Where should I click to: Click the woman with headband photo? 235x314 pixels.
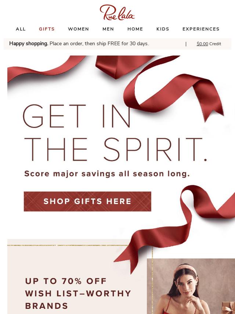(191, 286)
